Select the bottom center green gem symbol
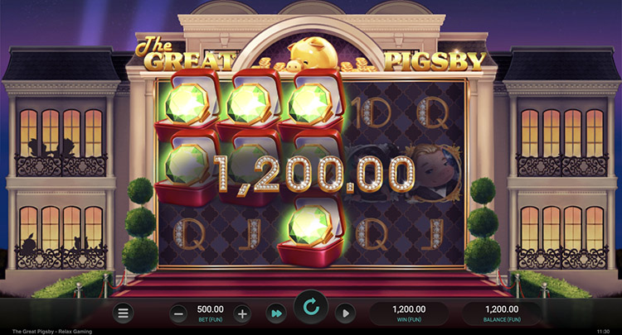The height and width of the screenshot is (335, 622). (311, 231)
